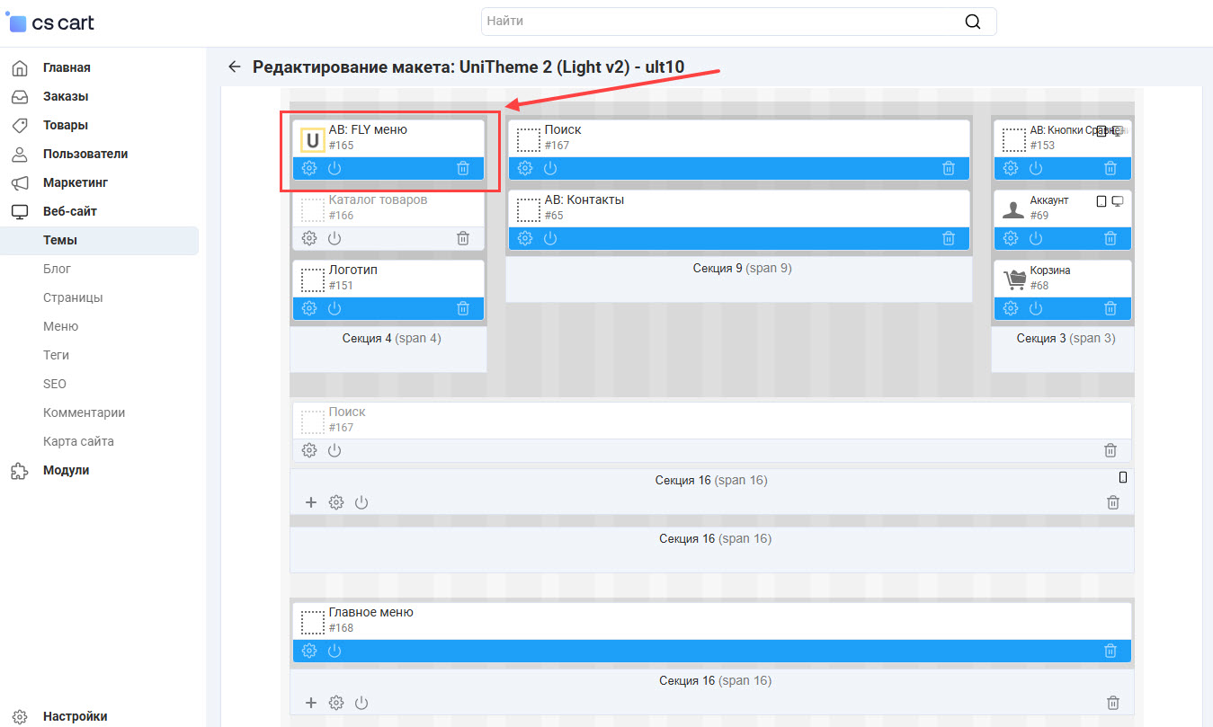The width and height of the screenshot is (1213, 727).
Task: Remove the AB: Контакты block via trash icon
Action: pos(949,238)
